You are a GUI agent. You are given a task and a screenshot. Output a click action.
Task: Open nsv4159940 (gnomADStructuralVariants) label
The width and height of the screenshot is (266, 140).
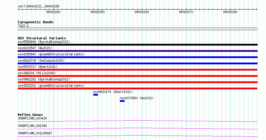click(51, 54)
